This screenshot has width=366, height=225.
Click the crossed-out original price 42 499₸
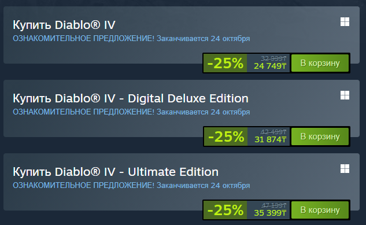[273, 132]
